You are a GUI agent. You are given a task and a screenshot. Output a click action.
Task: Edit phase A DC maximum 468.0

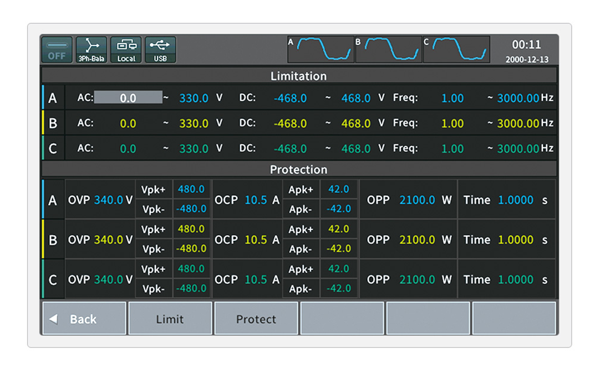[x=356, y=98]
